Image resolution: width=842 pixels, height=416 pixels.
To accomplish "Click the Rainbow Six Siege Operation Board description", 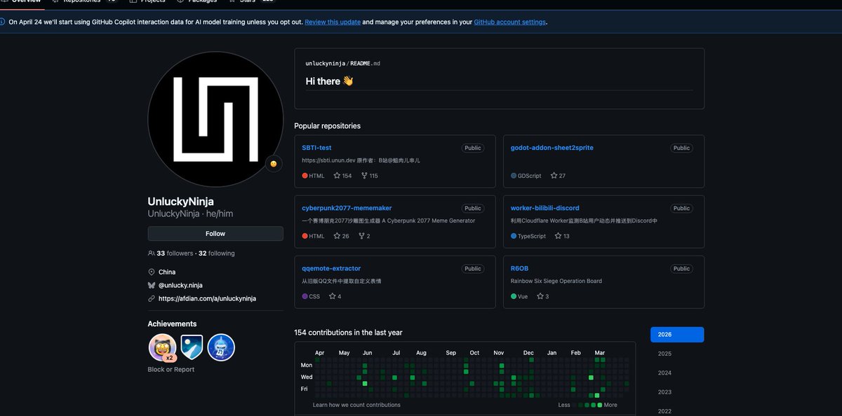I will 556,281.
